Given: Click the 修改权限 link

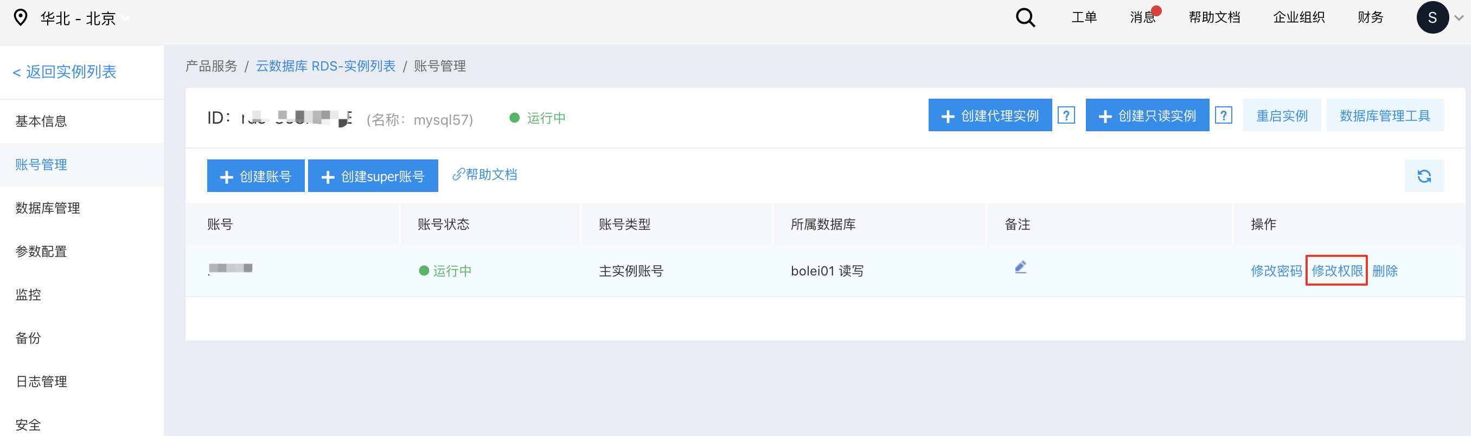Looking at the screenshot, I should (x=1336, y=271).
